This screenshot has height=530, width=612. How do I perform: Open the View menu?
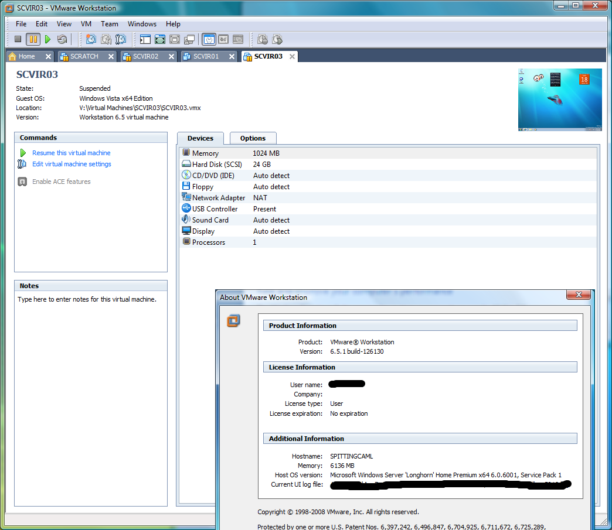click(x=64, y=24)
